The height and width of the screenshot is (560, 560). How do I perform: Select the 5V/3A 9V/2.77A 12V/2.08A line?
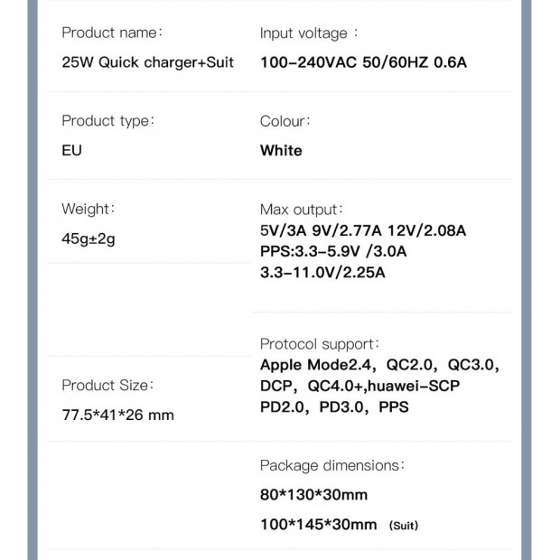click(x=363, y=230)
